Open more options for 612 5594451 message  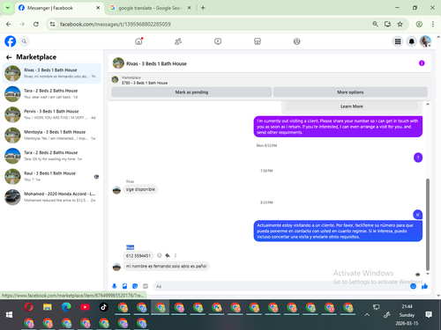tap(176, 255)
